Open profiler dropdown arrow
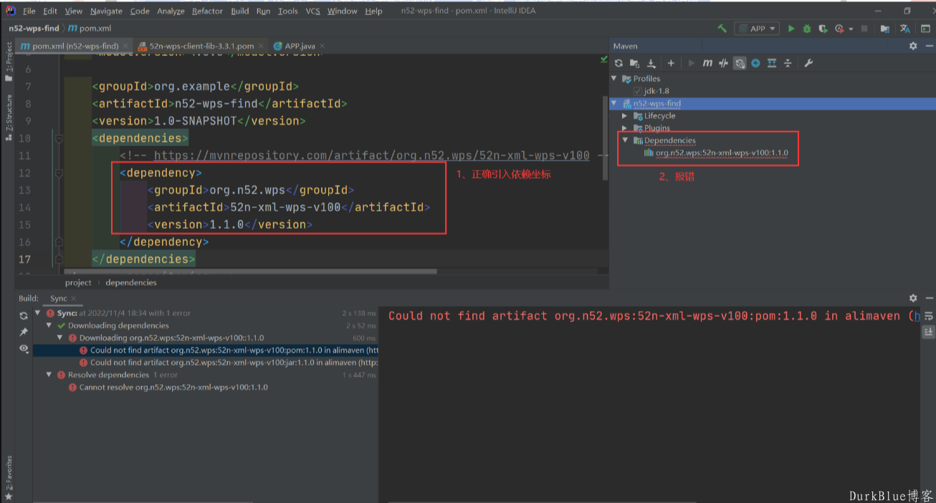 pos(851,29)
